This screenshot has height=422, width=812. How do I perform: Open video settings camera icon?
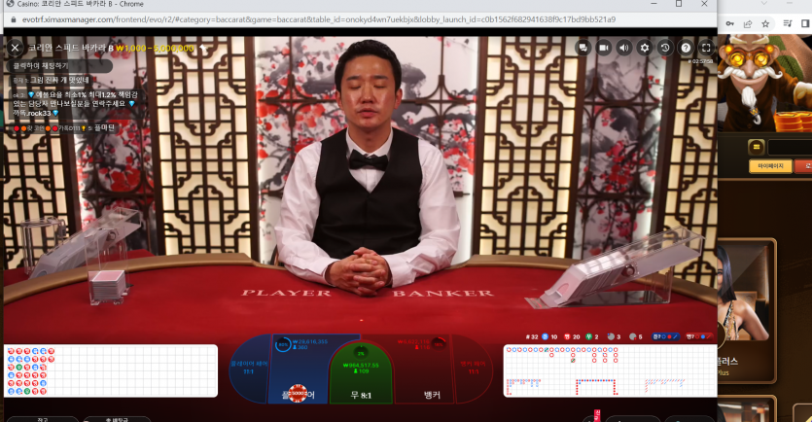(x=603, y=48)
